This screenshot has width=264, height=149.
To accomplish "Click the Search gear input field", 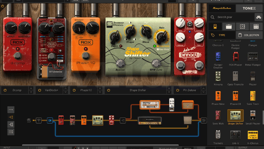I will [x=232, y=17].
